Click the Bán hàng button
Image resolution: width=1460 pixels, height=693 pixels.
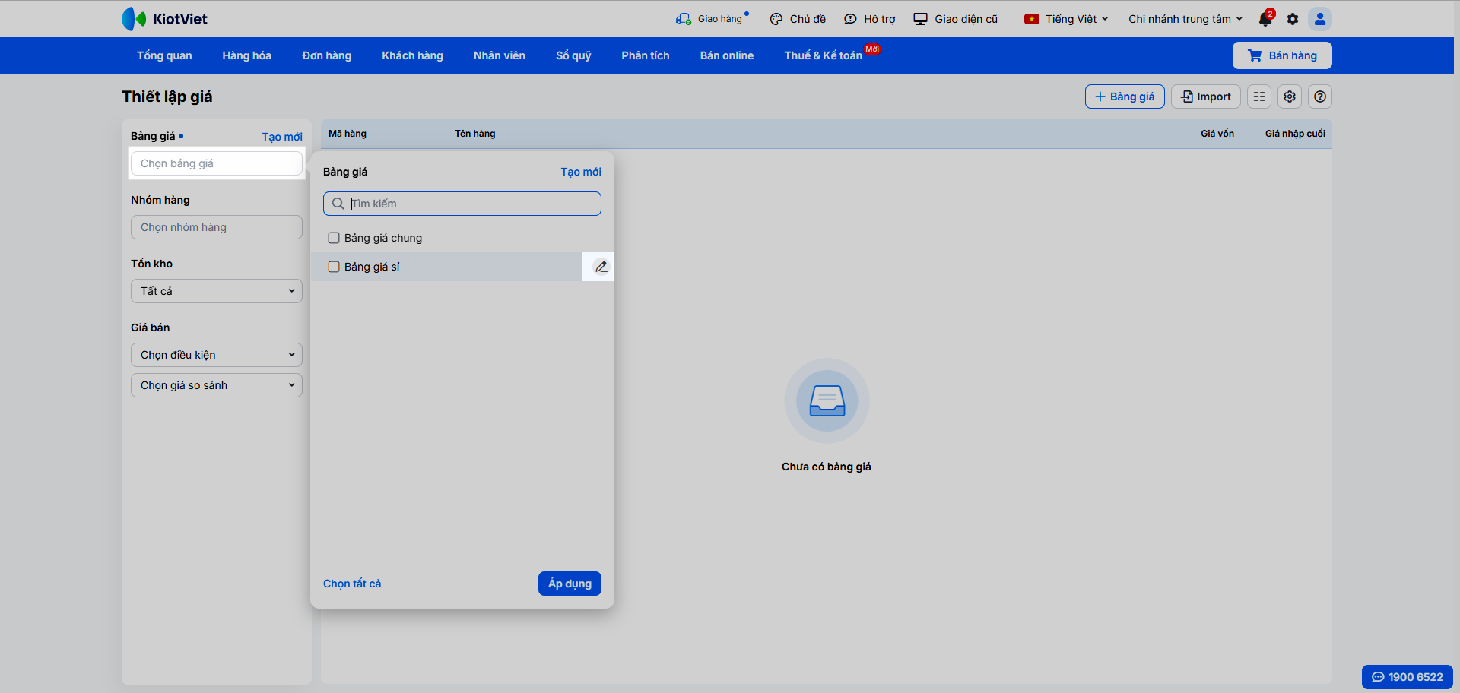click(1282, 55)
